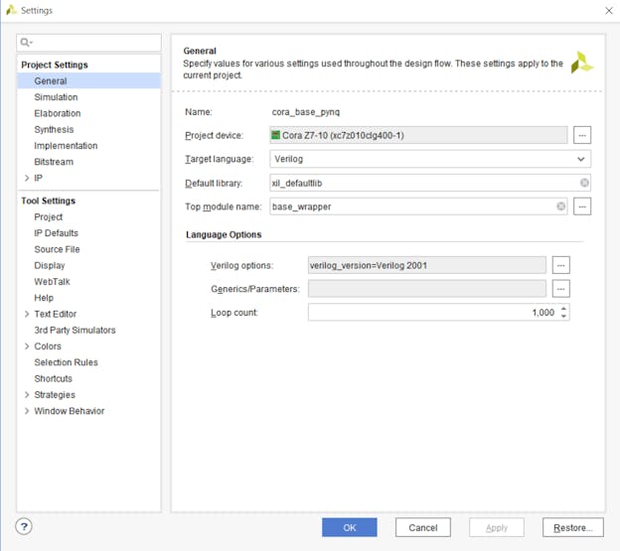Viewport: 620px width, 551px height.
Task: Open Bitstream settings
Action: [54, 162]
